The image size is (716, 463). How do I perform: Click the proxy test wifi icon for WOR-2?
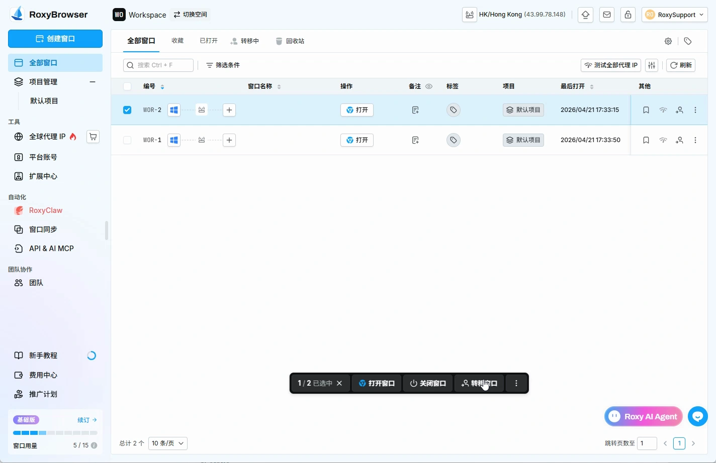pos(663,110)
